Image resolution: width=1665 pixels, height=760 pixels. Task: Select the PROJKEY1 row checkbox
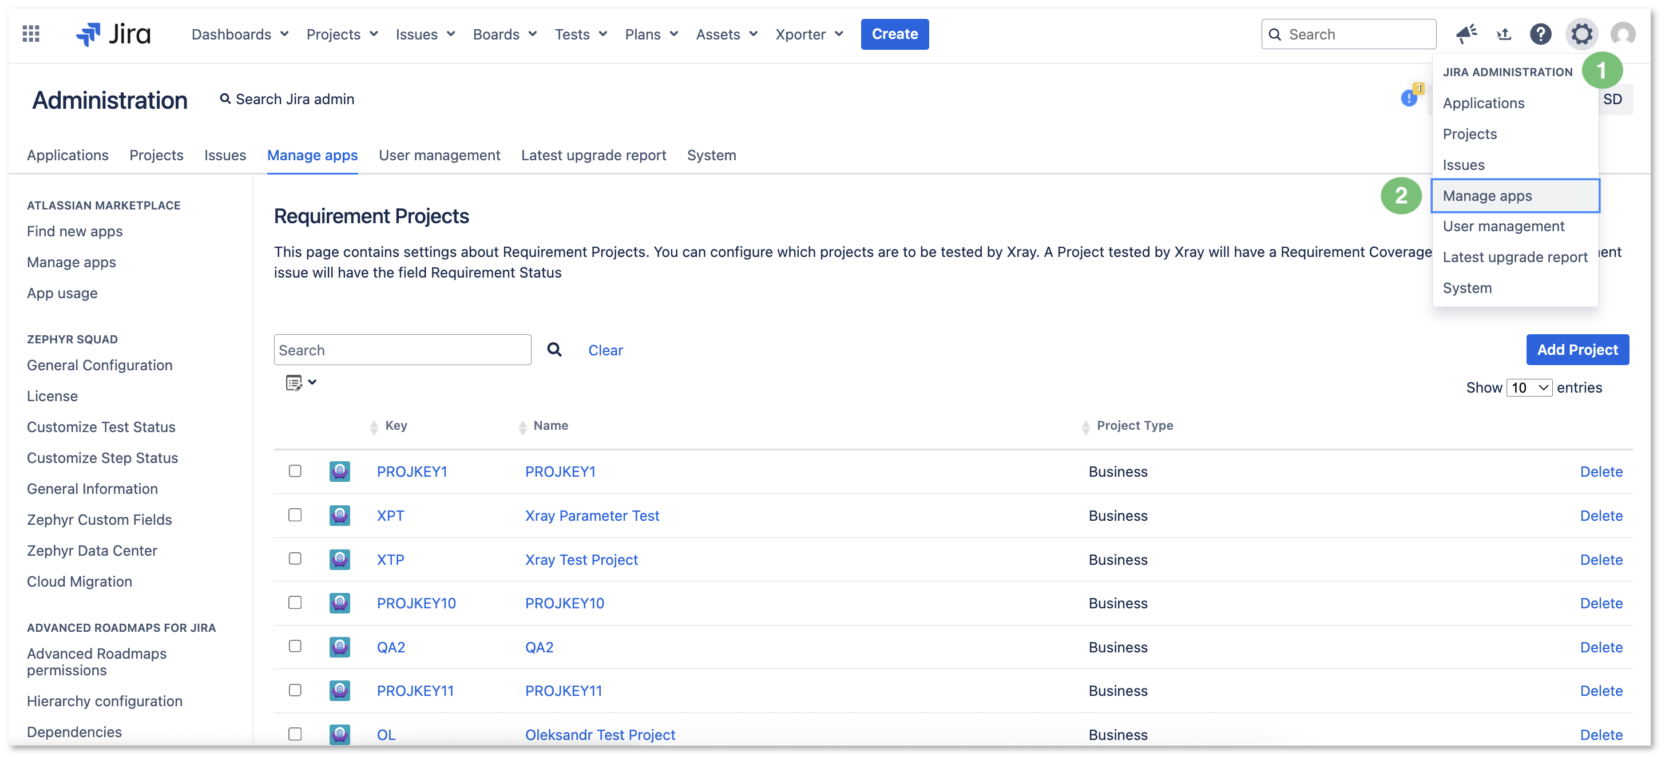(x=295, y=471)
